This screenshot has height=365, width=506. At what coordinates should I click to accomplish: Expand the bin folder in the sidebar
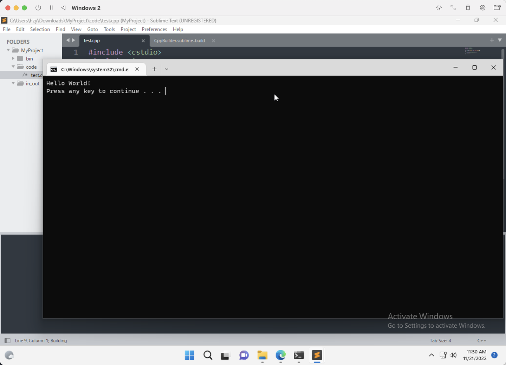13,58
